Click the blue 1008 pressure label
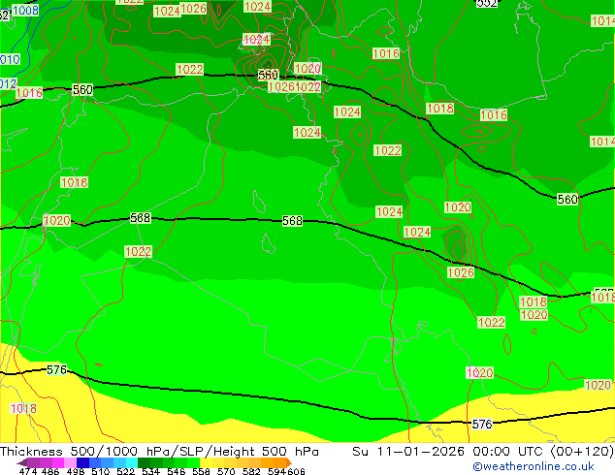The height and width of the screenshot is (475, 615). coord(25,11)
